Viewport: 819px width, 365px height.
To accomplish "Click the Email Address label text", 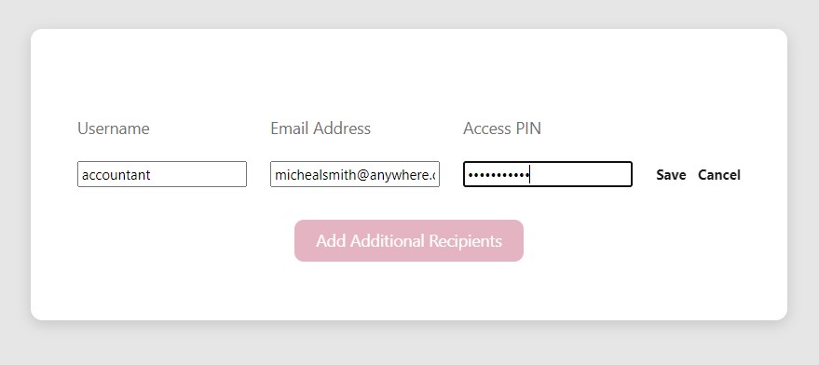I will click(321, 128).
